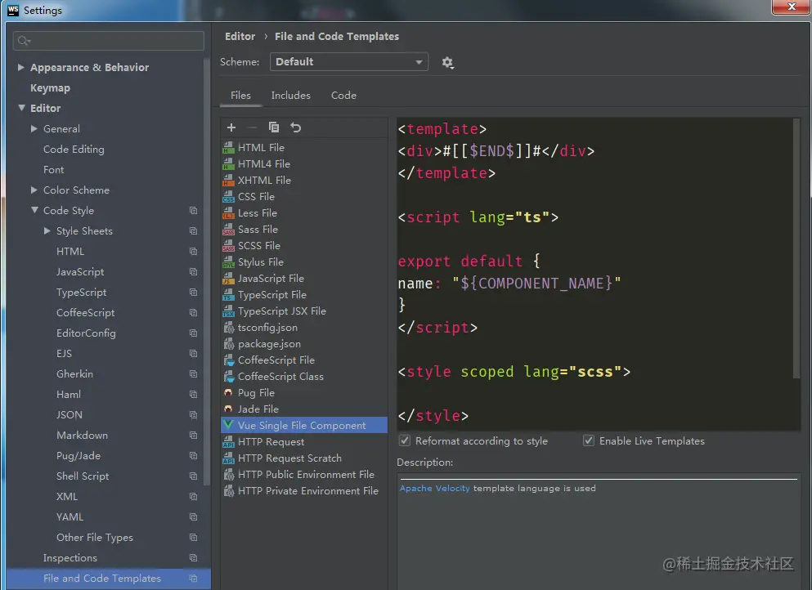Click the add template plus icon
812x590 pixels.
point(231,127)
